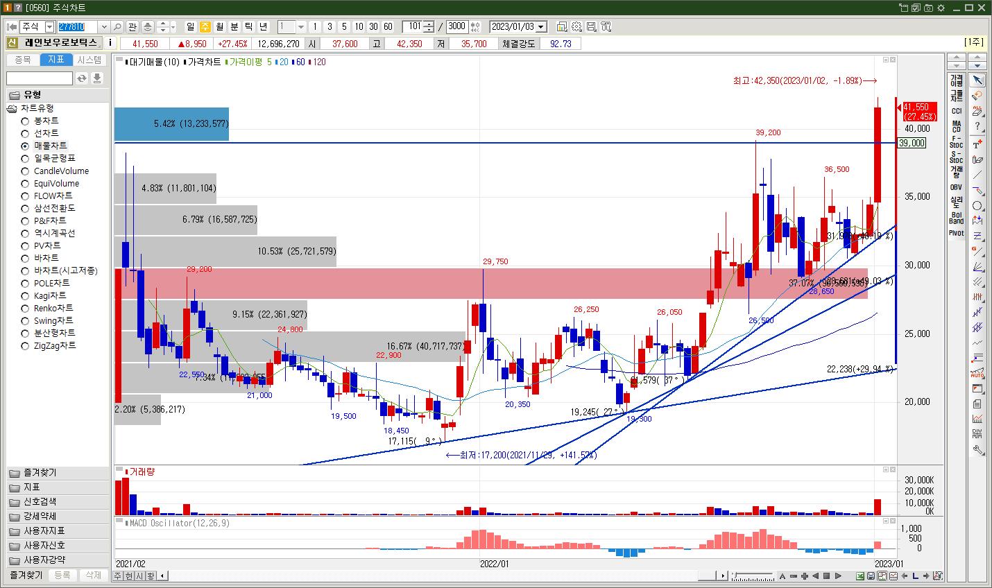The height and width of the screenshot is (588, 992).
Task: Click the go-to-first arrow icon at top left
Action: point(12,26)
